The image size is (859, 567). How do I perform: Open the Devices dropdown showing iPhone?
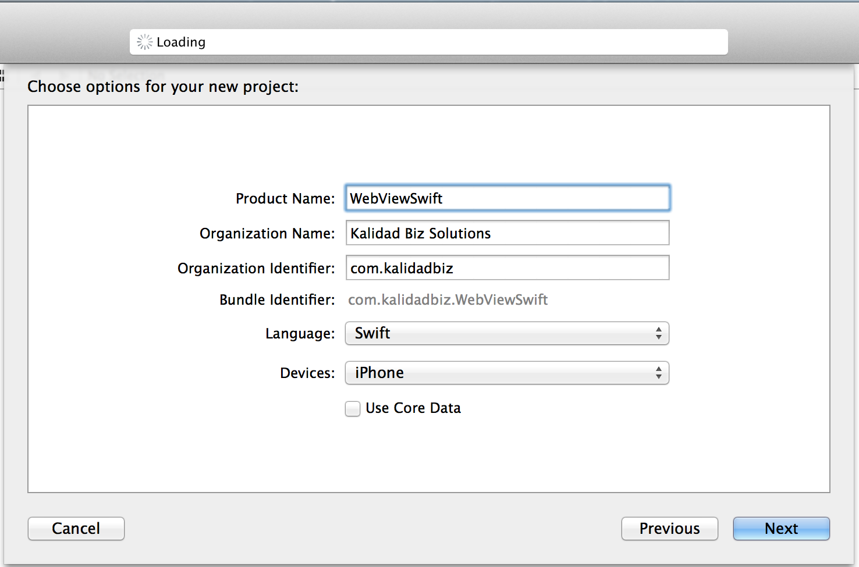point(501,373)
